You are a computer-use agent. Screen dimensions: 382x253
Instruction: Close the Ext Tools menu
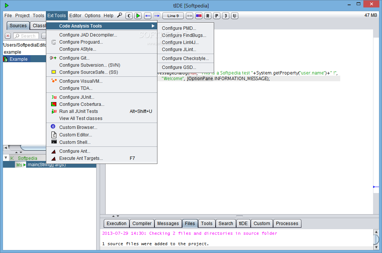point(57,16)
